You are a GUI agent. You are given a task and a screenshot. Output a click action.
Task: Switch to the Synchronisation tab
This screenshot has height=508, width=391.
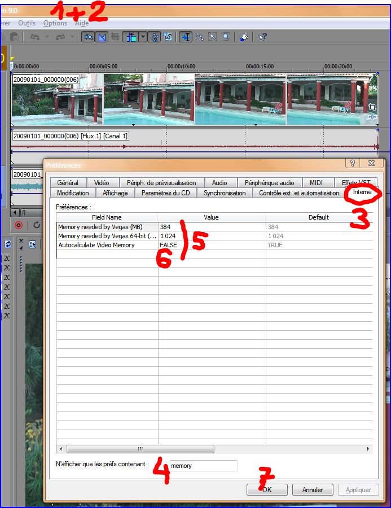click(225, 193)
